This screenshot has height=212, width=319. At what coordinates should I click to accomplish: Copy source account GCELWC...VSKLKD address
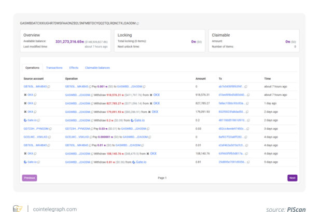point(50,137)
